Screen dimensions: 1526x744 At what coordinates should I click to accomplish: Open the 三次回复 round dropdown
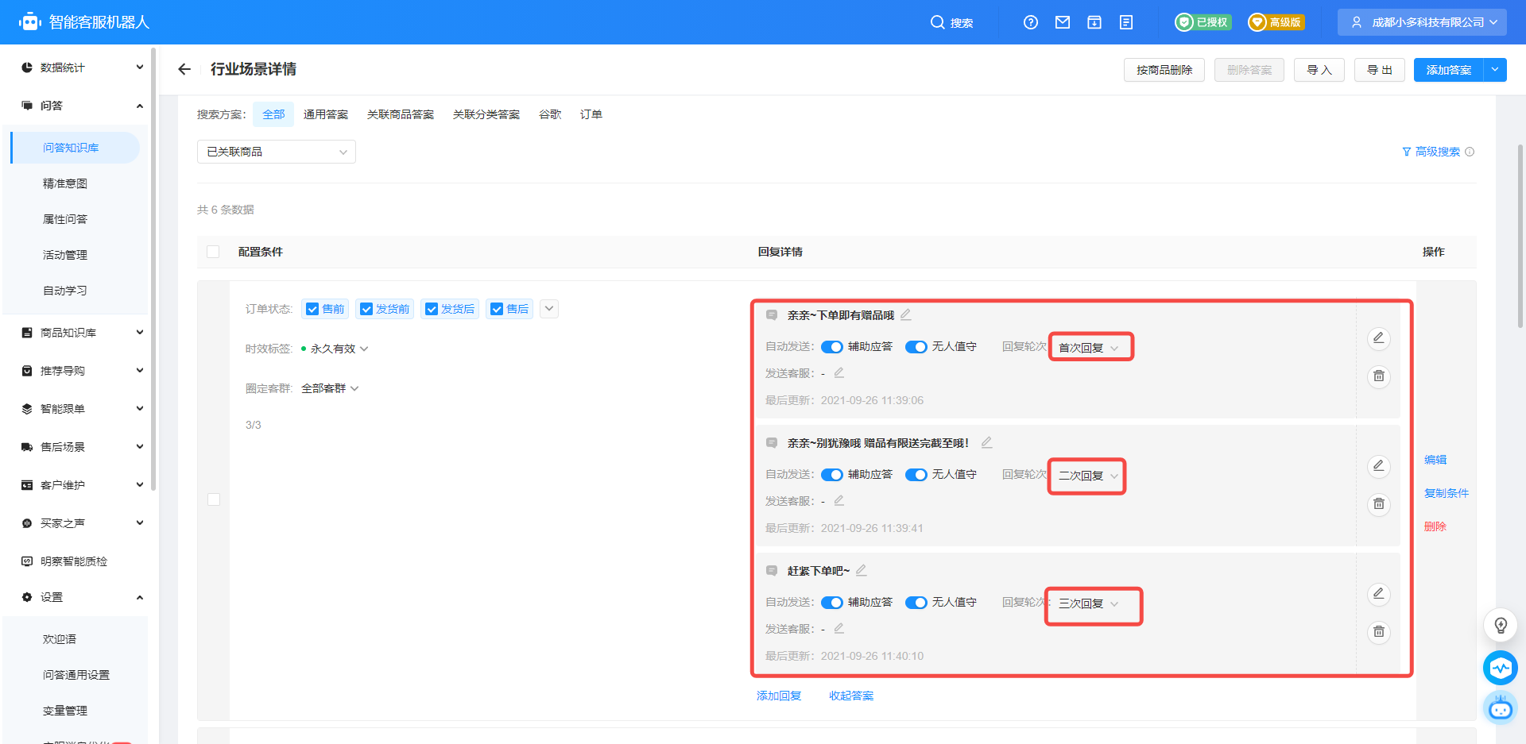1089,603
